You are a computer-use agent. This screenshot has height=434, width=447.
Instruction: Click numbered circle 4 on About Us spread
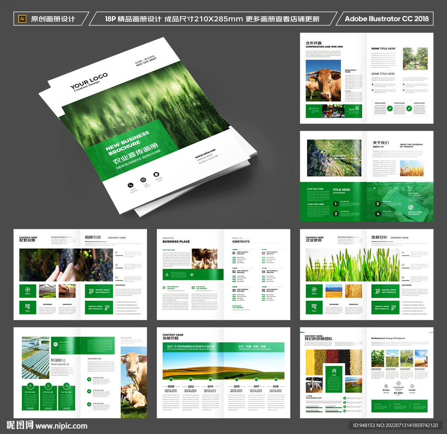(378, 213)
